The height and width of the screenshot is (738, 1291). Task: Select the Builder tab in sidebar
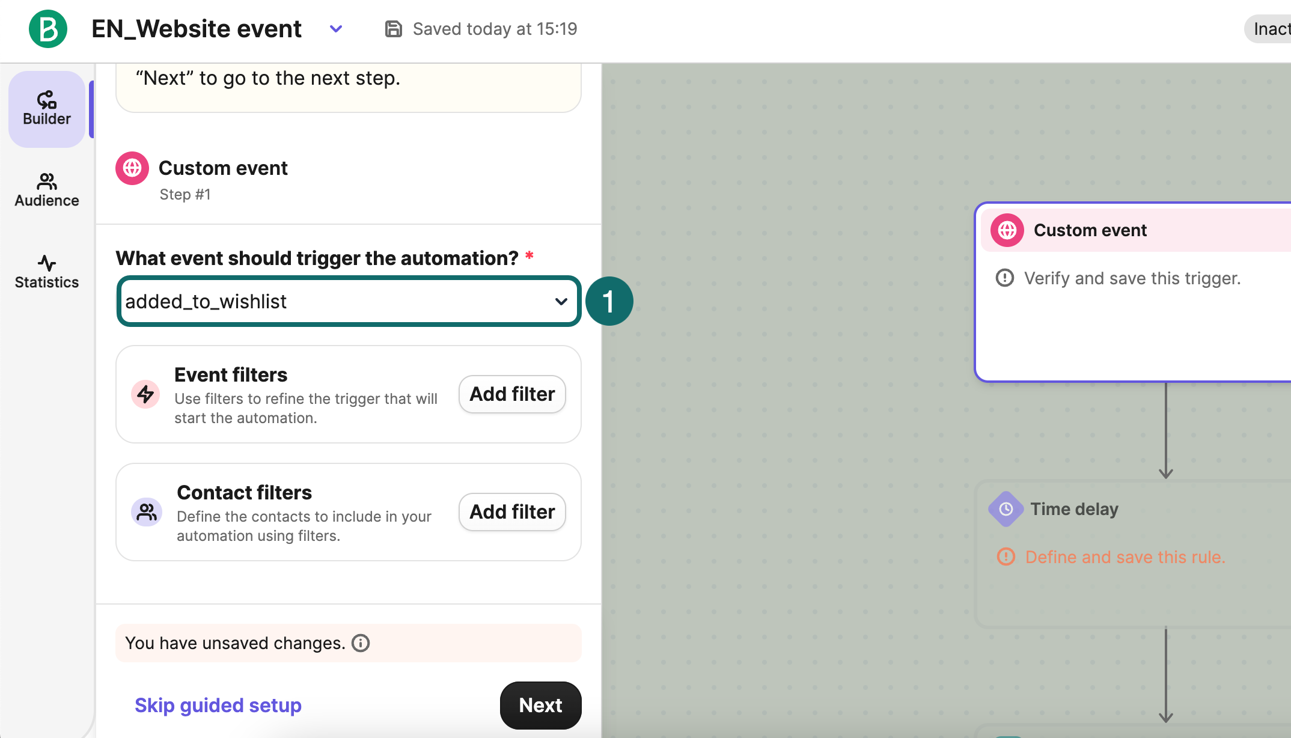[47, 109]
